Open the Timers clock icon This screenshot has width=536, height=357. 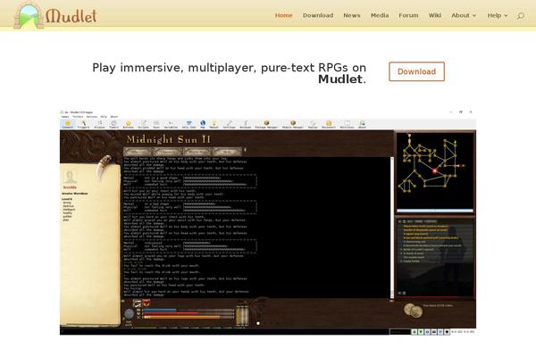click(x=113, y=124)
